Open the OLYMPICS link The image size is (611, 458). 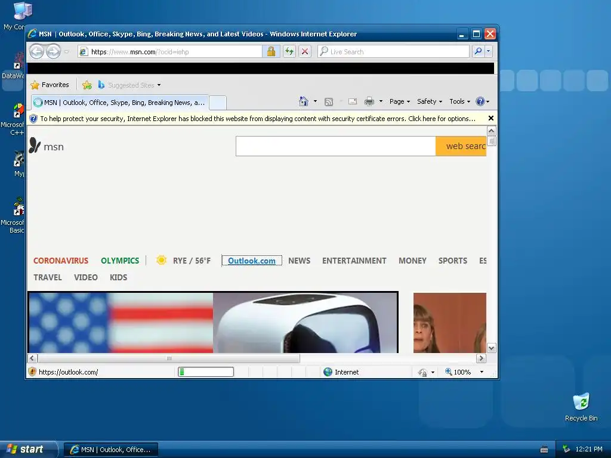click(120, 261)
